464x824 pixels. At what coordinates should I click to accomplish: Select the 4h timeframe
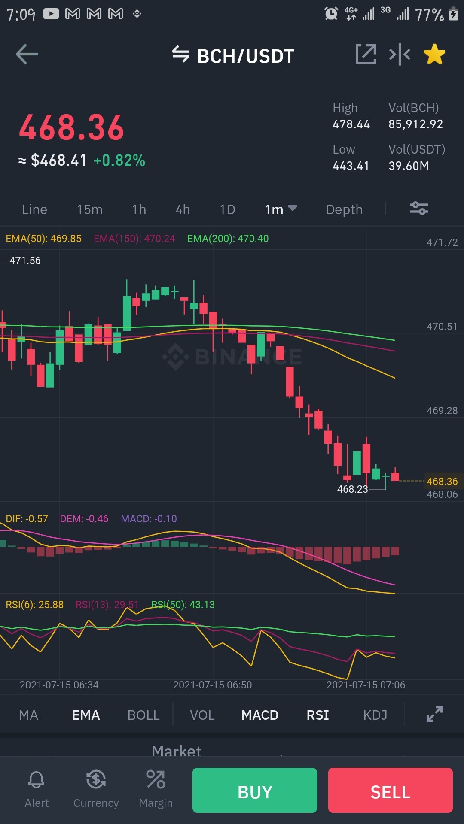click(183, 209)
